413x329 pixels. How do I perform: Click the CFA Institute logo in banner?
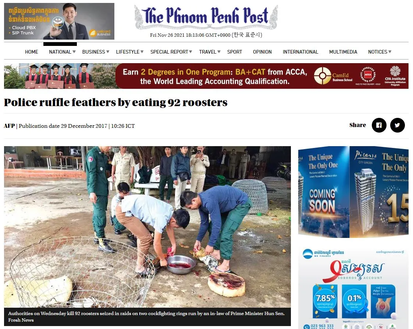[395, 76]
